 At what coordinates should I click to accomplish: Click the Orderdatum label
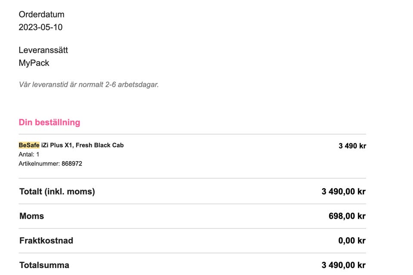pyautogui.click(x=41, y=15)
